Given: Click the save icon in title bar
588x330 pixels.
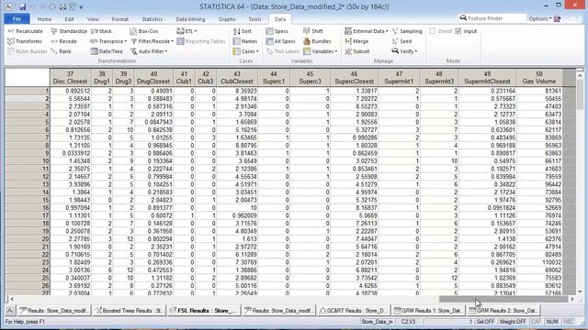Looking at the screenshot, I should point(22,6).
